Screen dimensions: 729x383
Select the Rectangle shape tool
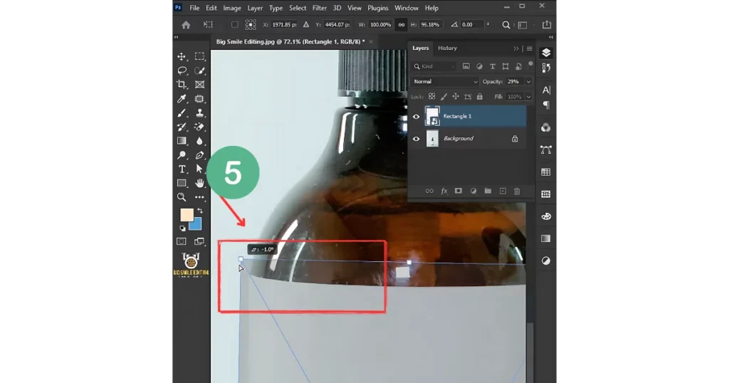tap(182, 183)
